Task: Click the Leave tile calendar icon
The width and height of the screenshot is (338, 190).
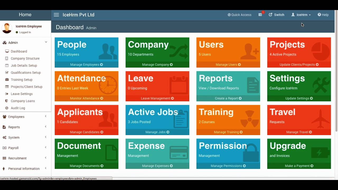Action: [x=179, y=85]
